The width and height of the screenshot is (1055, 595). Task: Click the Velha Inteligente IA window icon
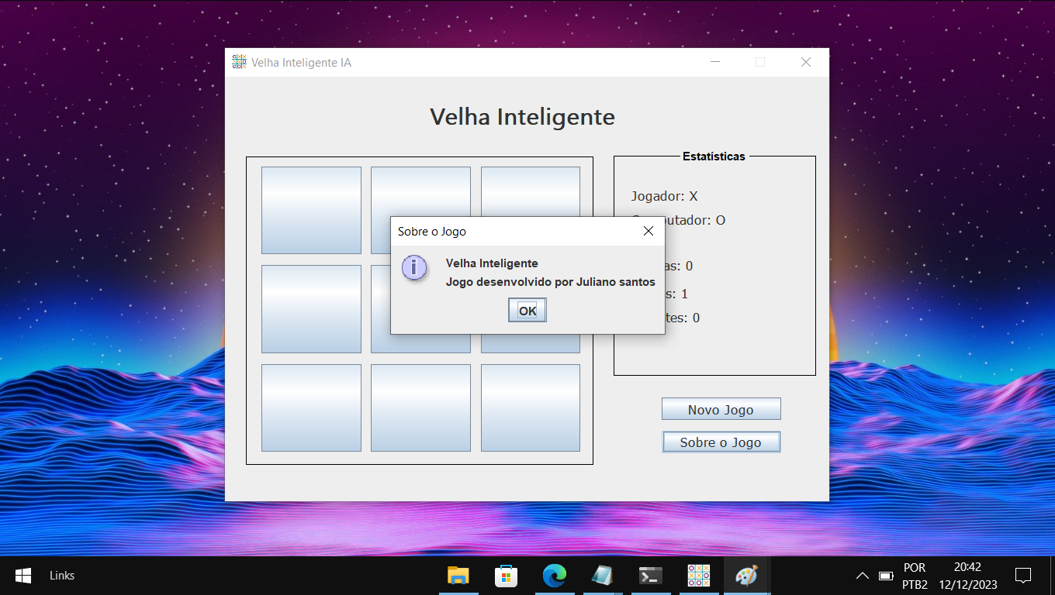coord(239,62)
